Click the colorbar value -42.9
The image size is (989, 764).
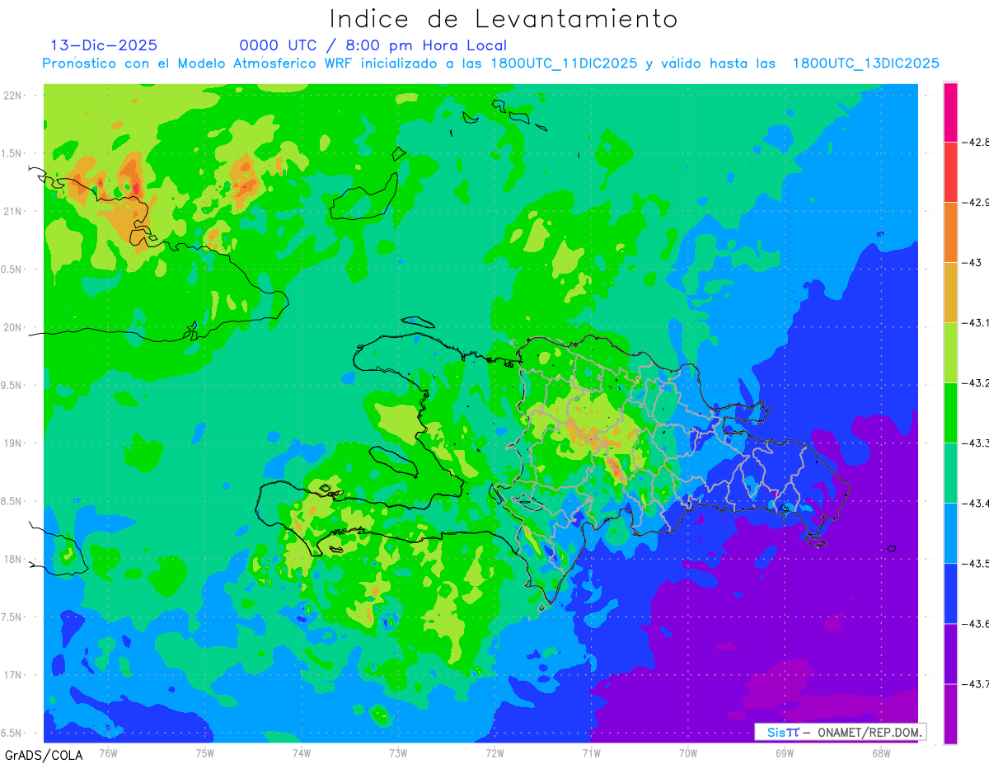tap(976, 202)
